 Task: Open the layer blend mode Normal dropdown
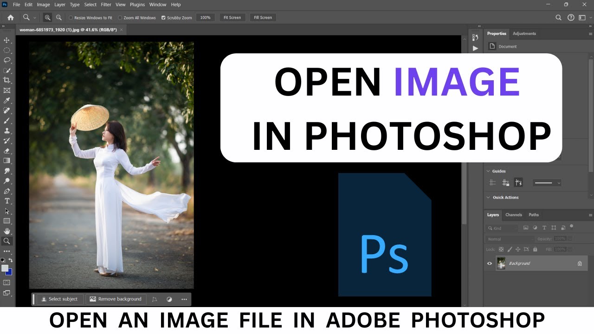tap(510, 239)
